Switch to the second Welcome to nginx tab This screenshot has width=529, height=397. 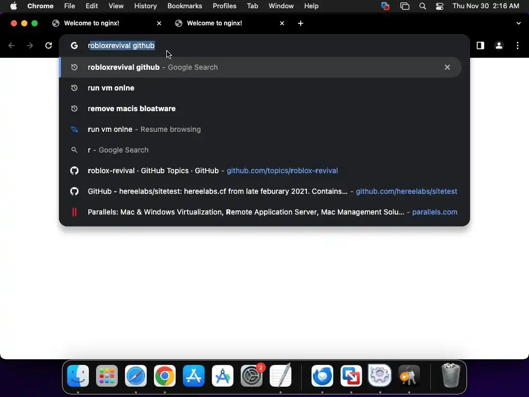pos(229,23)
